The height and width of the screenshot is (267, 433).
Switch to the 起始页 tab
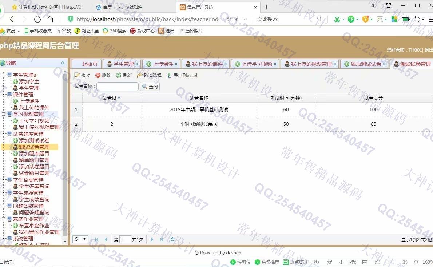[87, 64]
